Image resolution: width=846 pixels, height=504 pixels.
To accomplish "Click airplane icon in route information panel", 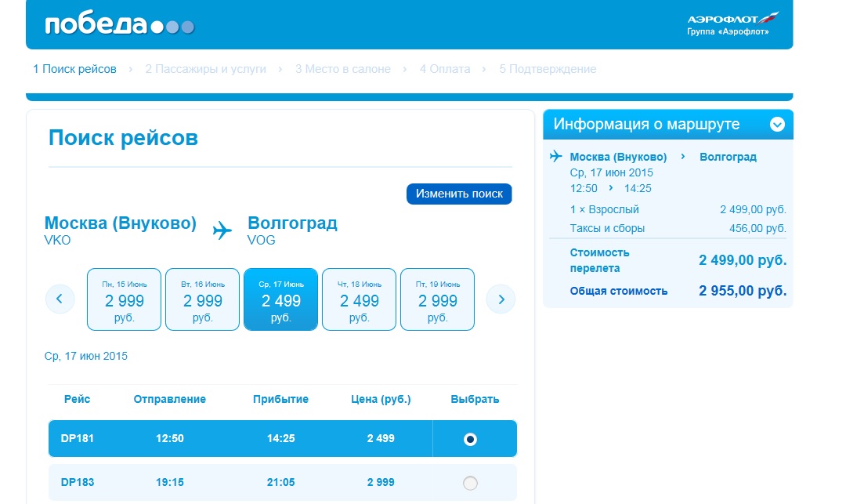I will click(556, 157).
